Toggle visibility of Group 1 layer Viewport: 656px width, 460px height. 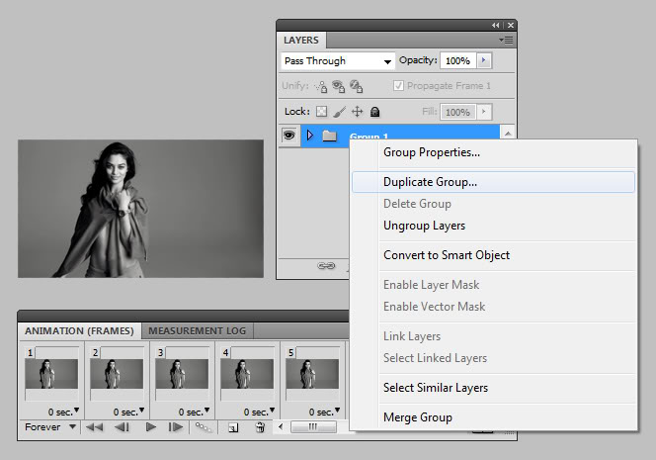tap(289, 136)
